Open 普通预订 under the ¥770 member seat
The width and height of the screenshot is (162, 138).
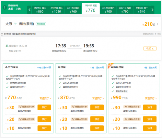pos(45,98)
